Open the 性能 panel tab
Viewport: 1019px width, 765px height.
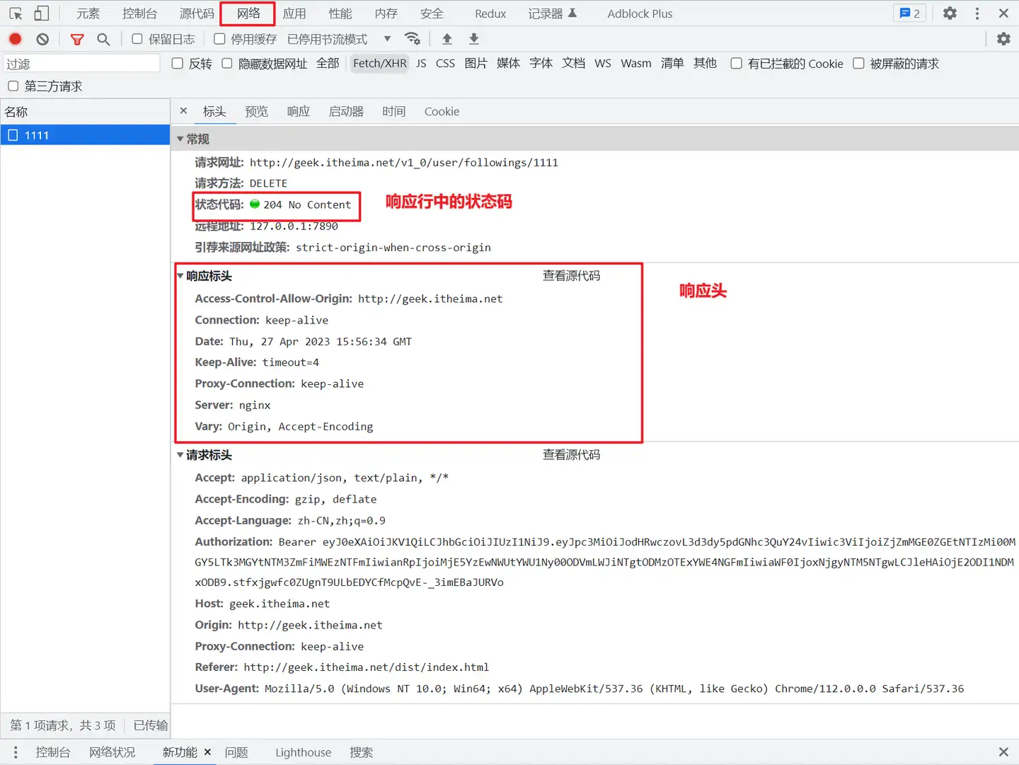point(340,13)
